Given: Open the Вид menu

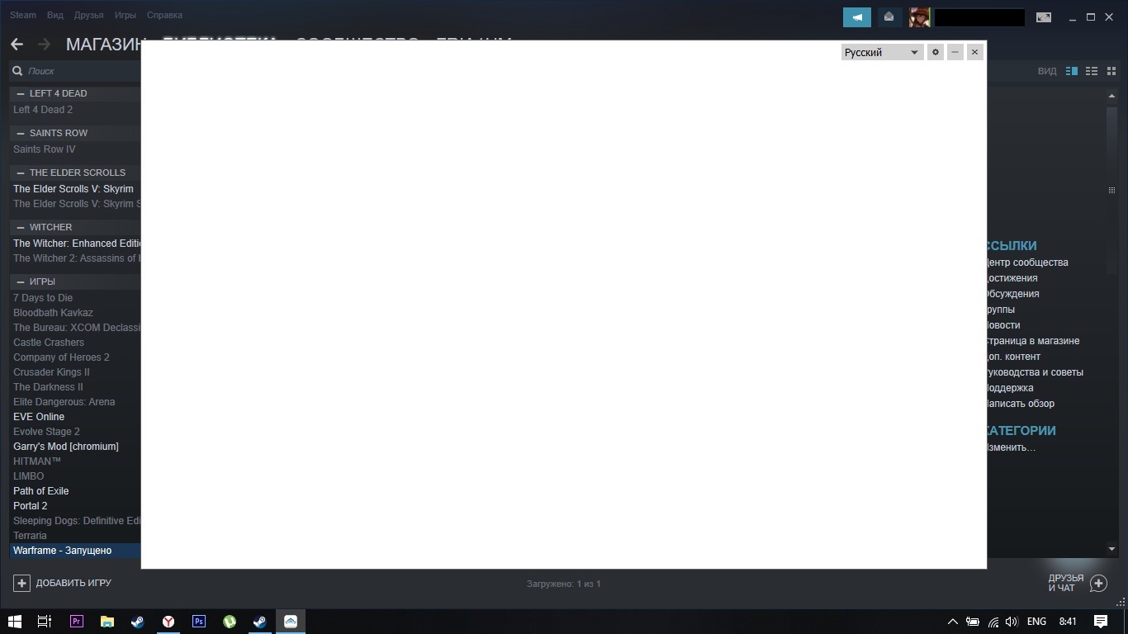Looking at the screenshot, I should tap(55, 15).
